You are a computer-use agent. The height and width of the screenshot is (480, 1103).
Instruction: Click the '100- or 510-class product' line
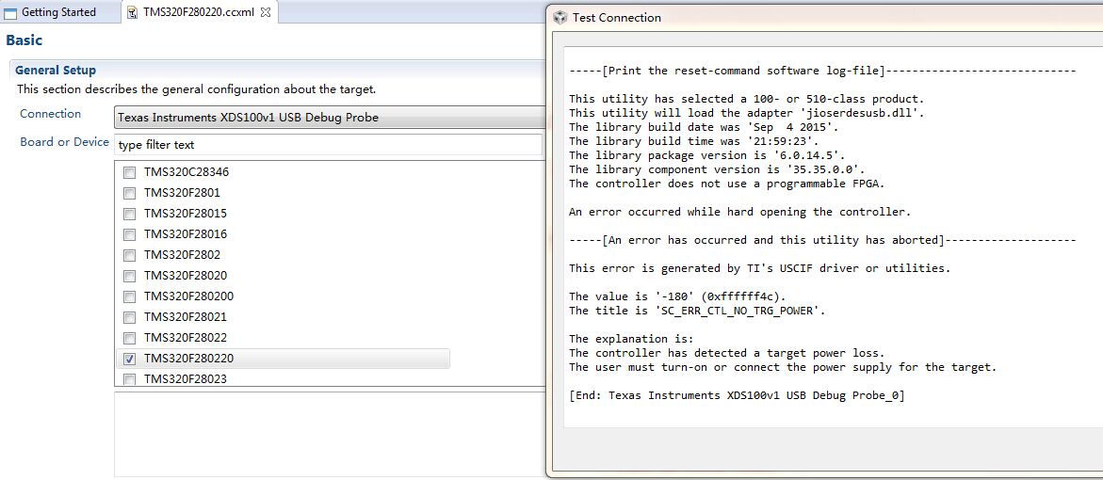[x=746, y=99]
